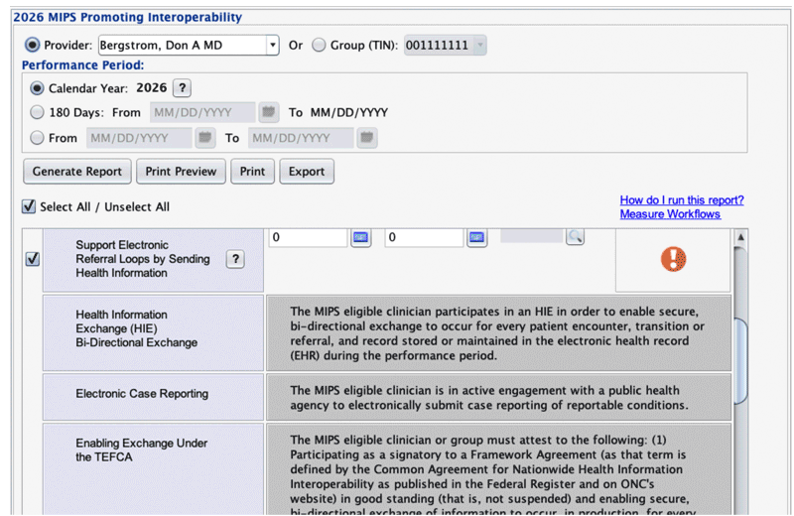Click the Electronic Case Reporting row label

[x=142, y=394]
